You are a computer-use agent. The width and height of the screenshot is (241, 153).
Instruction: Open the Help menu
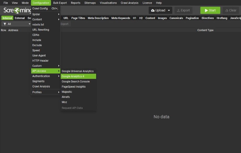coord(159,3)
